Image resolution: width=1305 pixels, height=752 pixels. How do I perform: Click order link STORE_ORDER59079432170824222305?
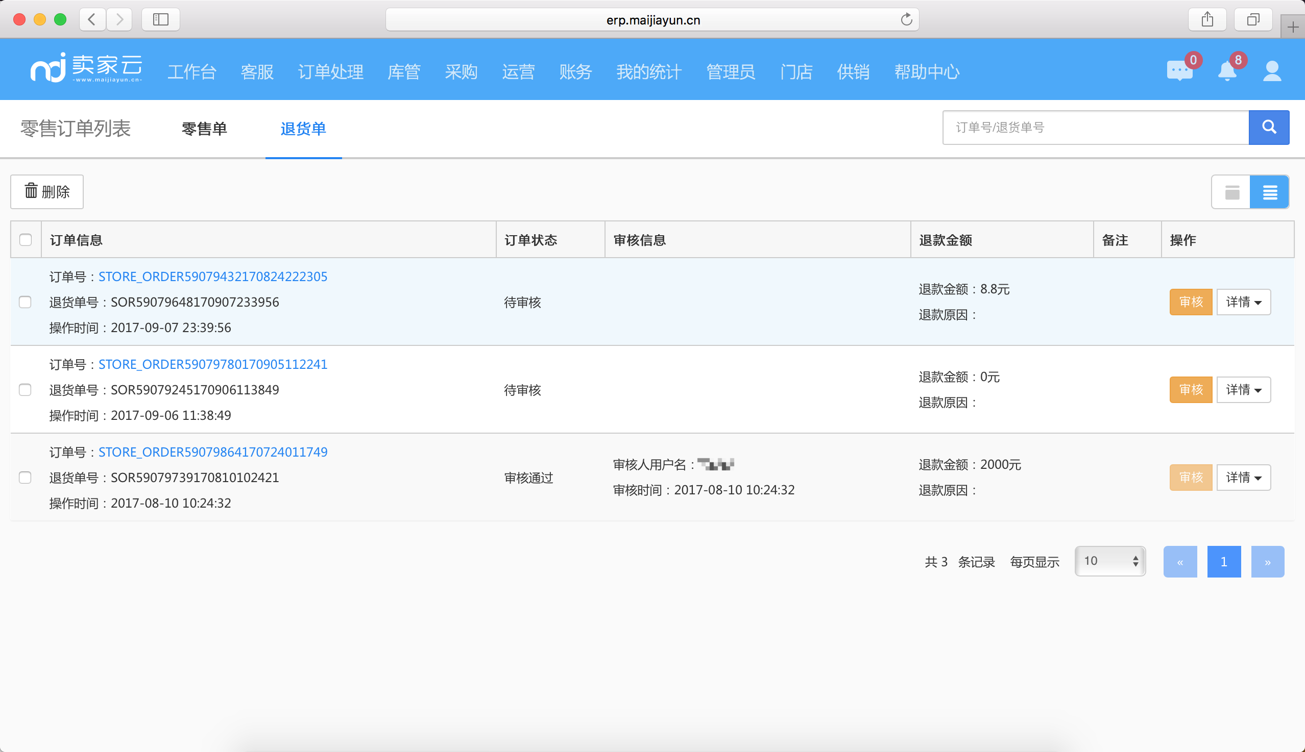coord(213,275)
